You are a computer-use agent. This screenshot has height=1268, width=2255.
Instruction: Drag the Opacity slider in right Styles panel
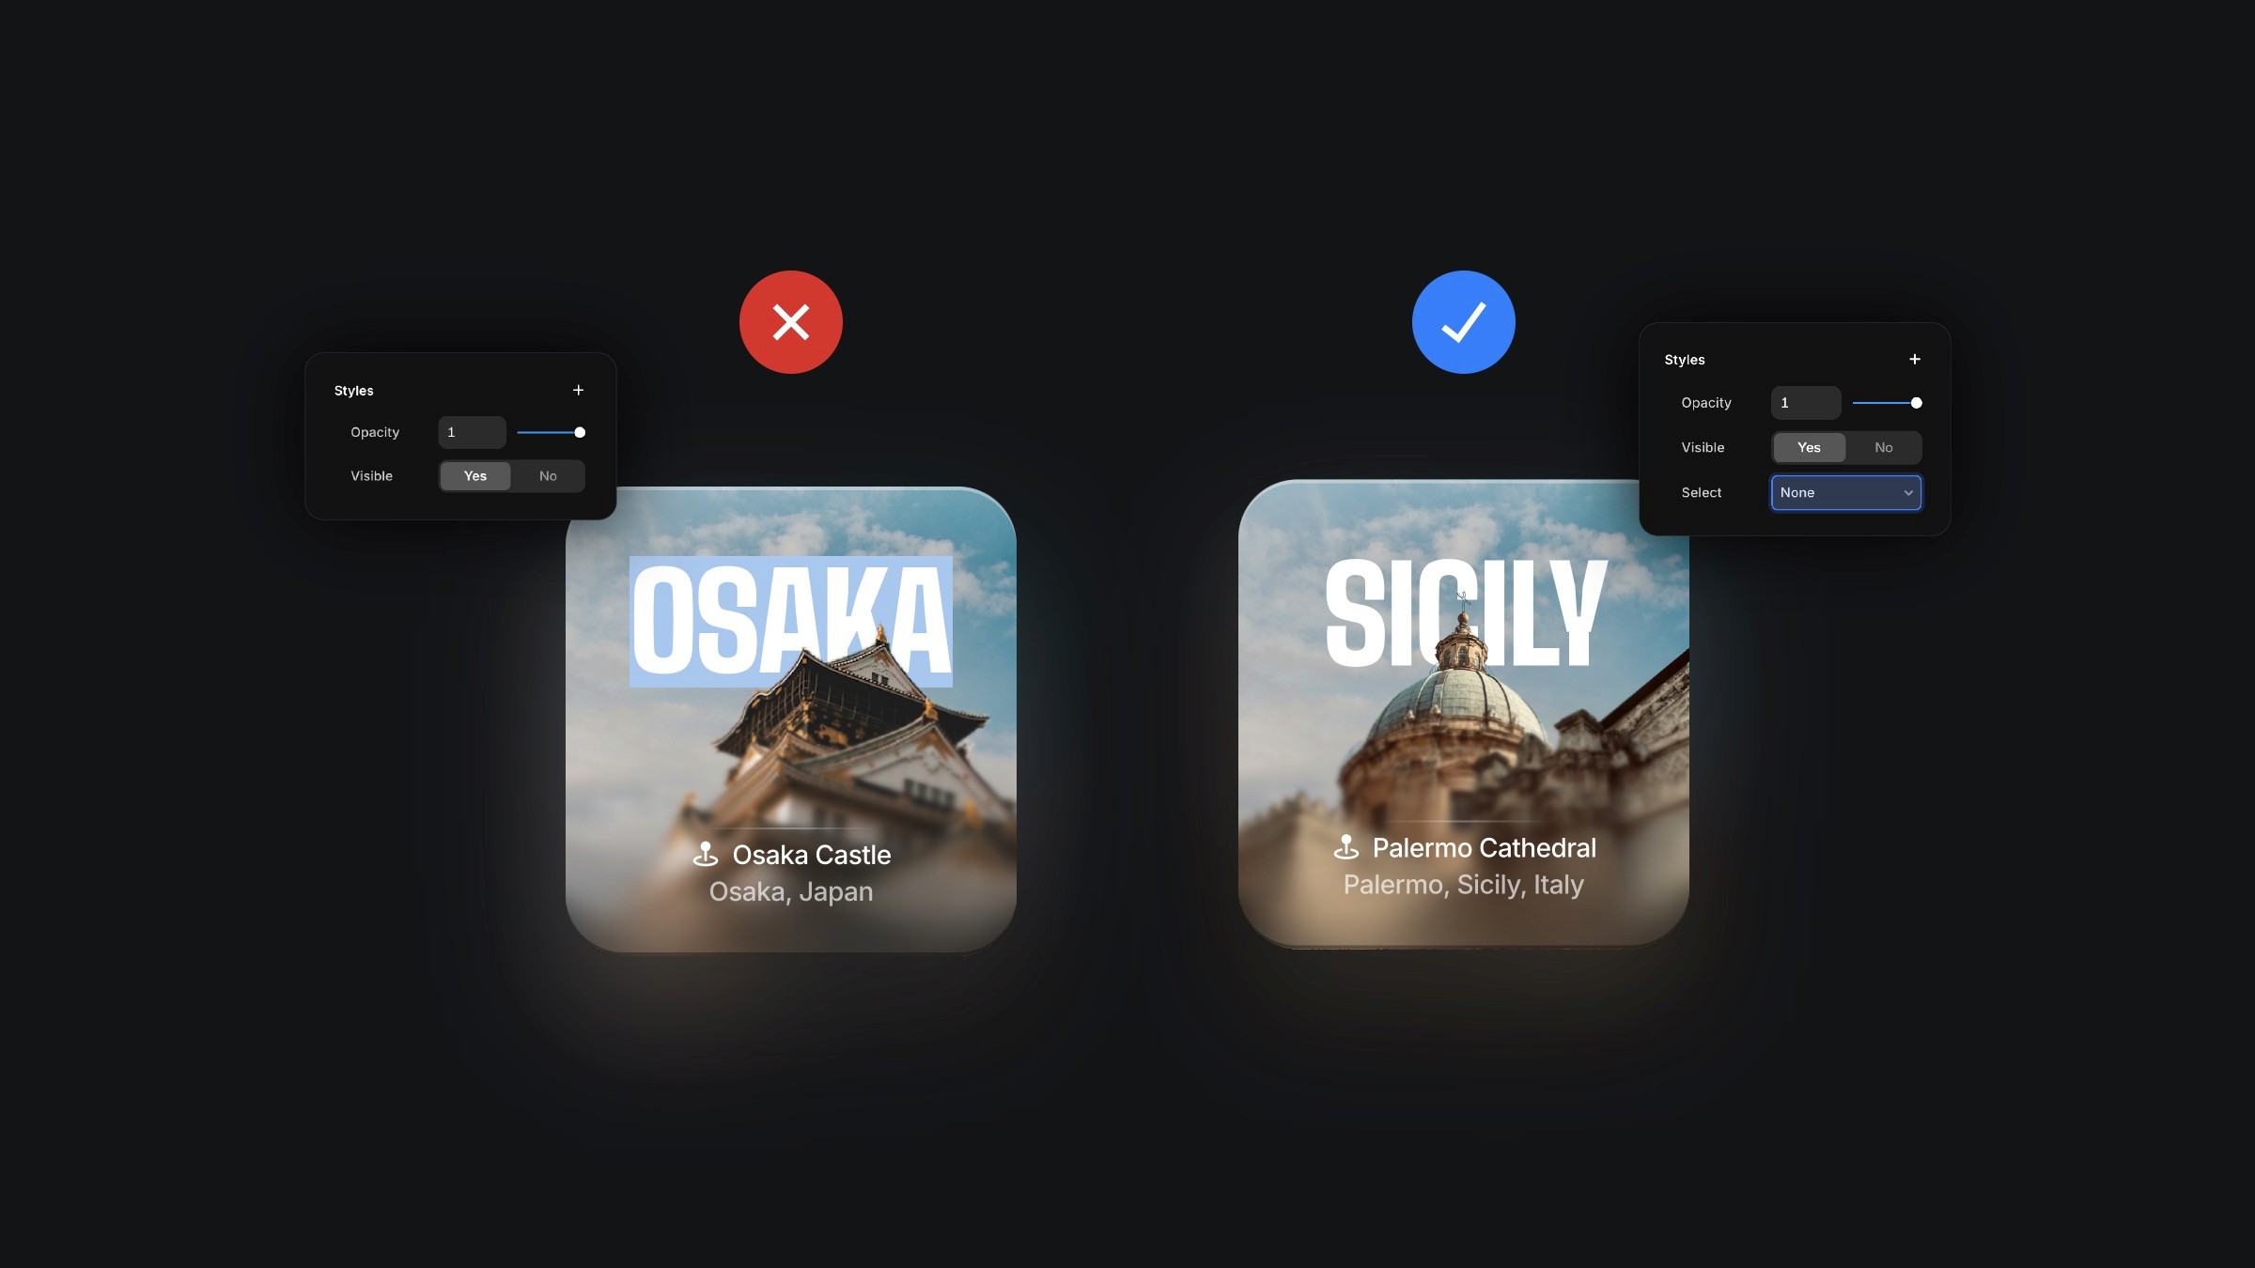[x=1916, y=403]
